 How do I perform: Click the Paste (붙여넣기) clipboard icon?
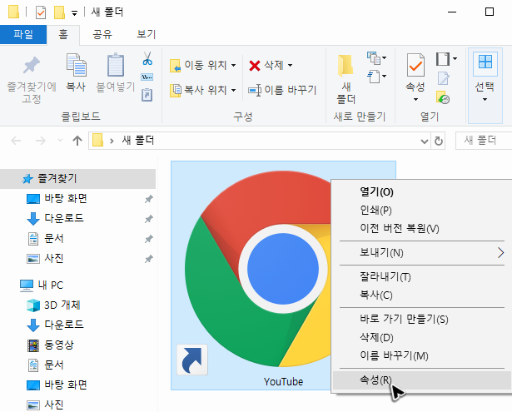coord(116,65)
